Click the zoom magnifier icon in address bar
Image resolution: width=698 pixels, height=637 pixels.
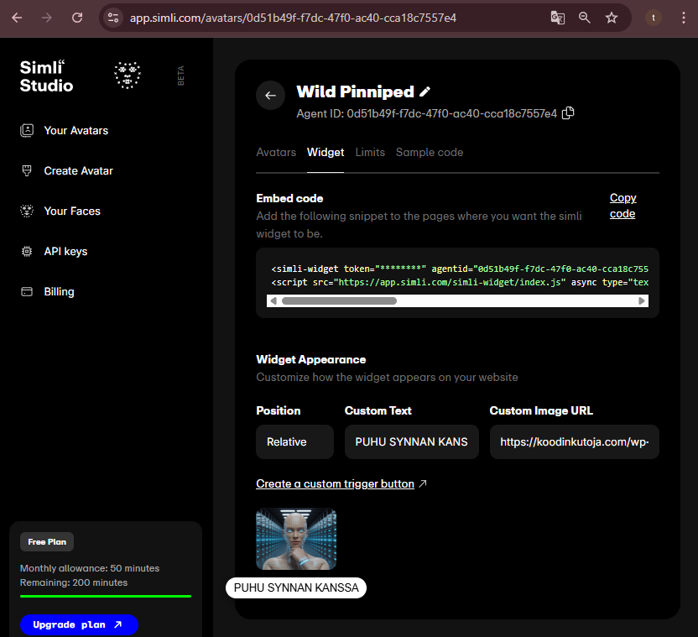coord(585,18)
